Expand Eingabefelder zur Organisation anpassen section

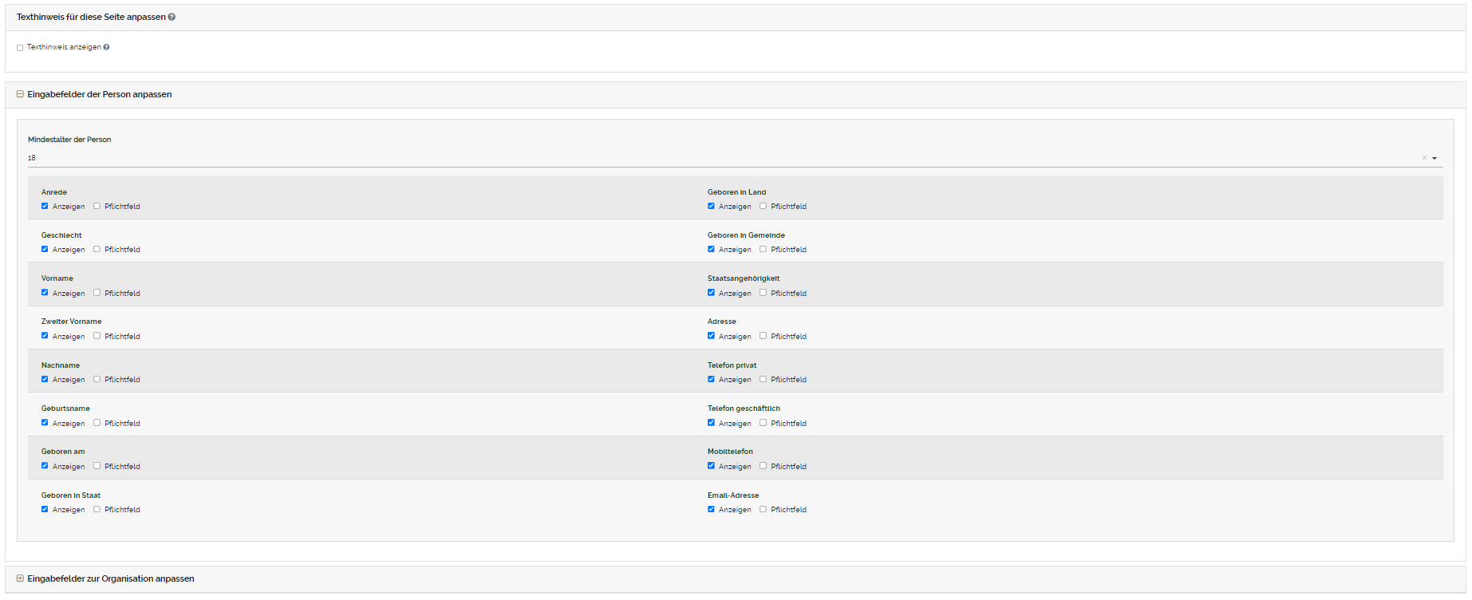coord(20,578)
